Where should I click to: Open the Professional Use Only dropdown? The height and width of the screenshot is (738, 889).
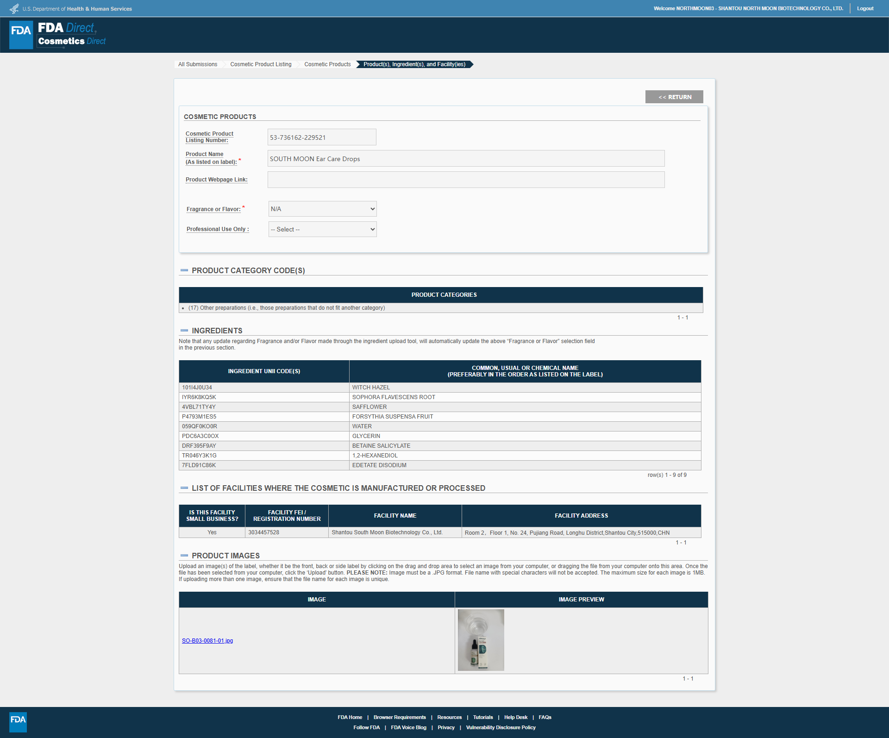tap(322, 229)
